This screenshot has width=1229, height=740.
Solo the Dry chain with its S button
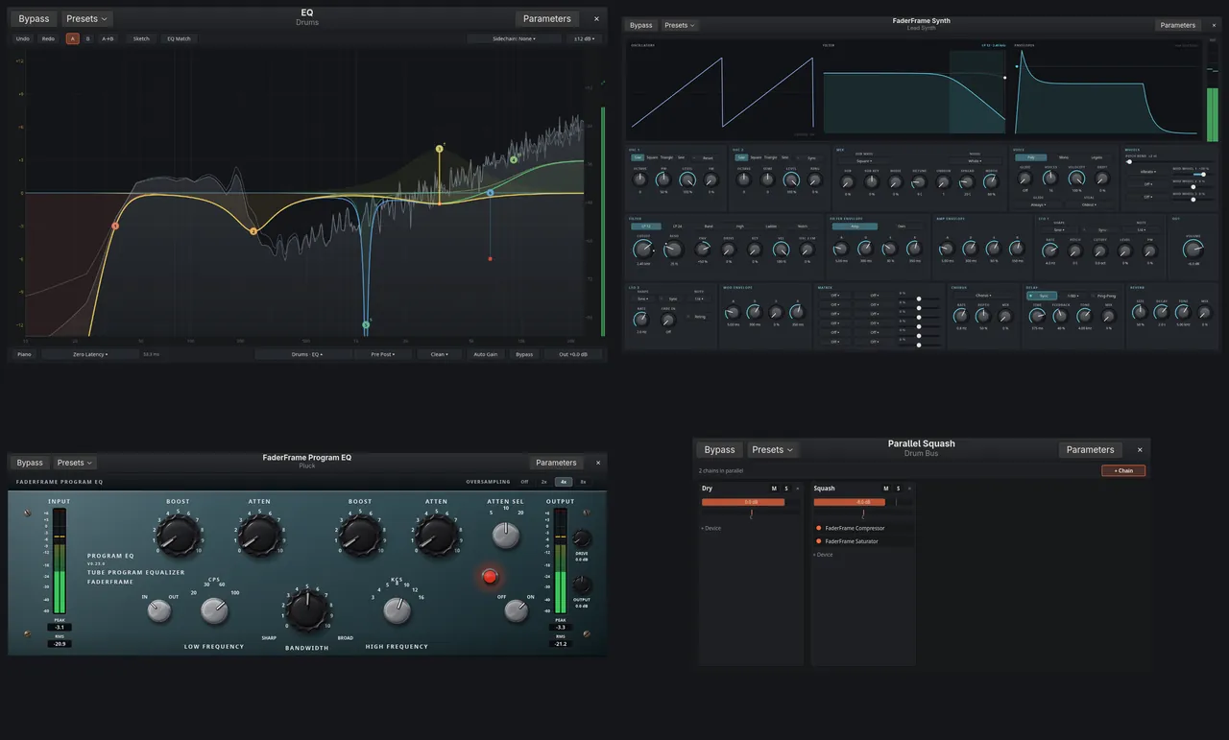pos(786,489)
